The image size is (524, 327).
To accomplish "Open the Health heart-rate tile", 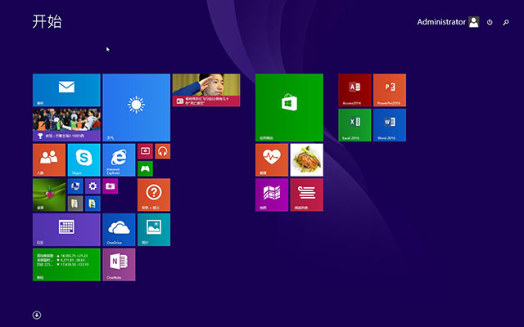I will coord(272,160).
